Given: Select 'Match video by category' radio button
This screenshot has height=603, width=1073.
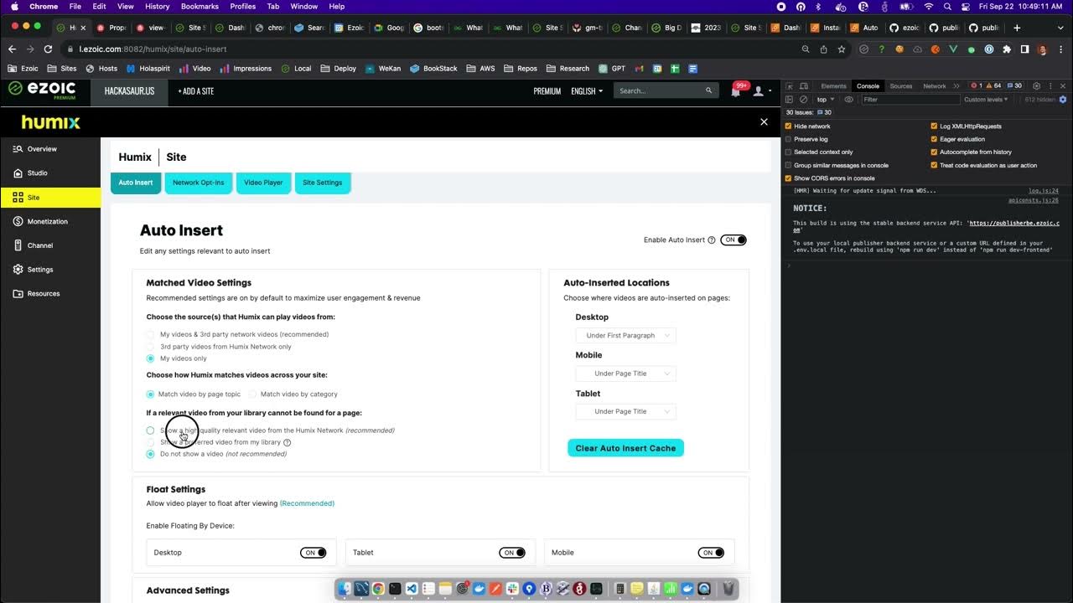Looking at the screenshot, I should point(252,394).
